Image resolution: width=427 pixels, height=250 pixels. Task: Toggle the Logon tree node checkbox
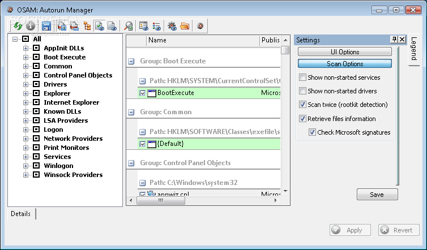point(36,130)
